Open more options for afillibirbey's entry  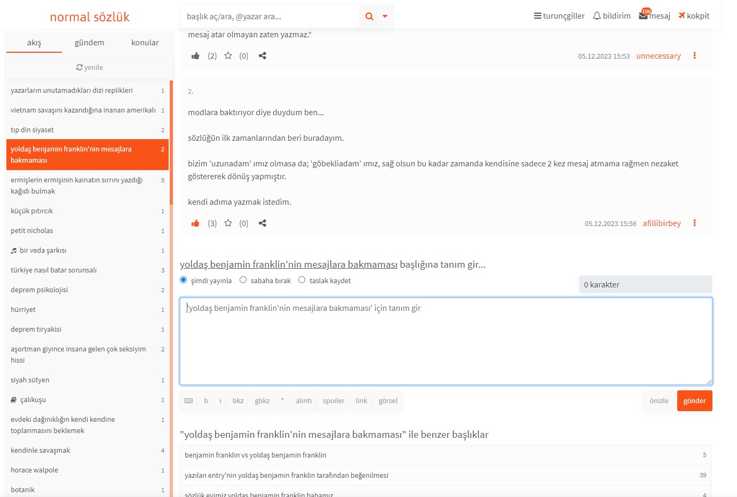tap(694, 223)
